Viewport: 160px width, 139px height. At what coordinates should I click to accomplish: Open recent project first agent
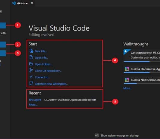point(35,100)
